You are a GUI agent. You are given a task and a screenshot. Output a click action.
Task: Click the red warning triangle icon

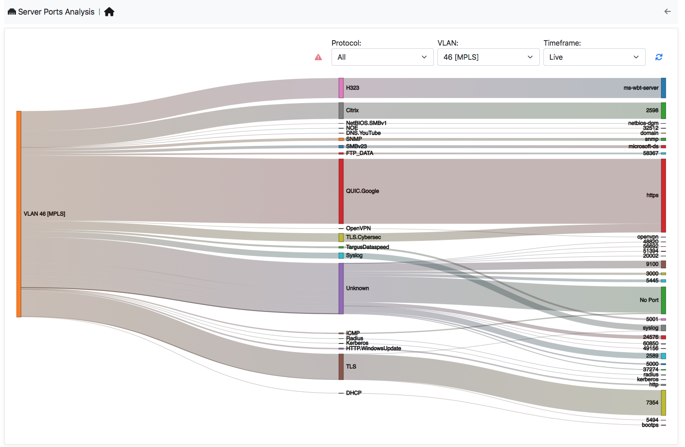pyautogui.click(x=318, y=57)
